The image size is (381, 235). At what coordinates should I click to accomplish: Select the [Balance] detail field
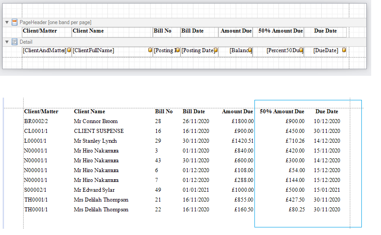(236, 52)
